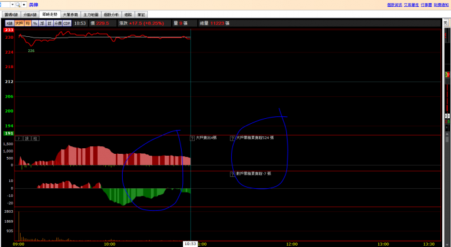Screen dimensions: 451x247
Task: Click the ? icon beside 散戶累積買賣超-7張
Action: click(232, 174)
